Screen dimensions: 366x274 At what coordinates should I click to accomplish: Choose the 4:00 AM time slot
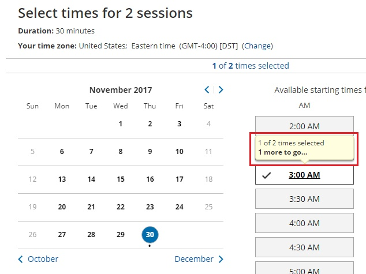click(x=304, y=223)
